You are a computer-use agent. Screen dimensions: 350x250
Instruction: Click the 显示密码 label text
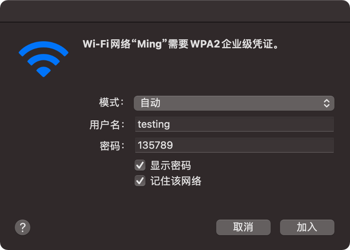171,165
